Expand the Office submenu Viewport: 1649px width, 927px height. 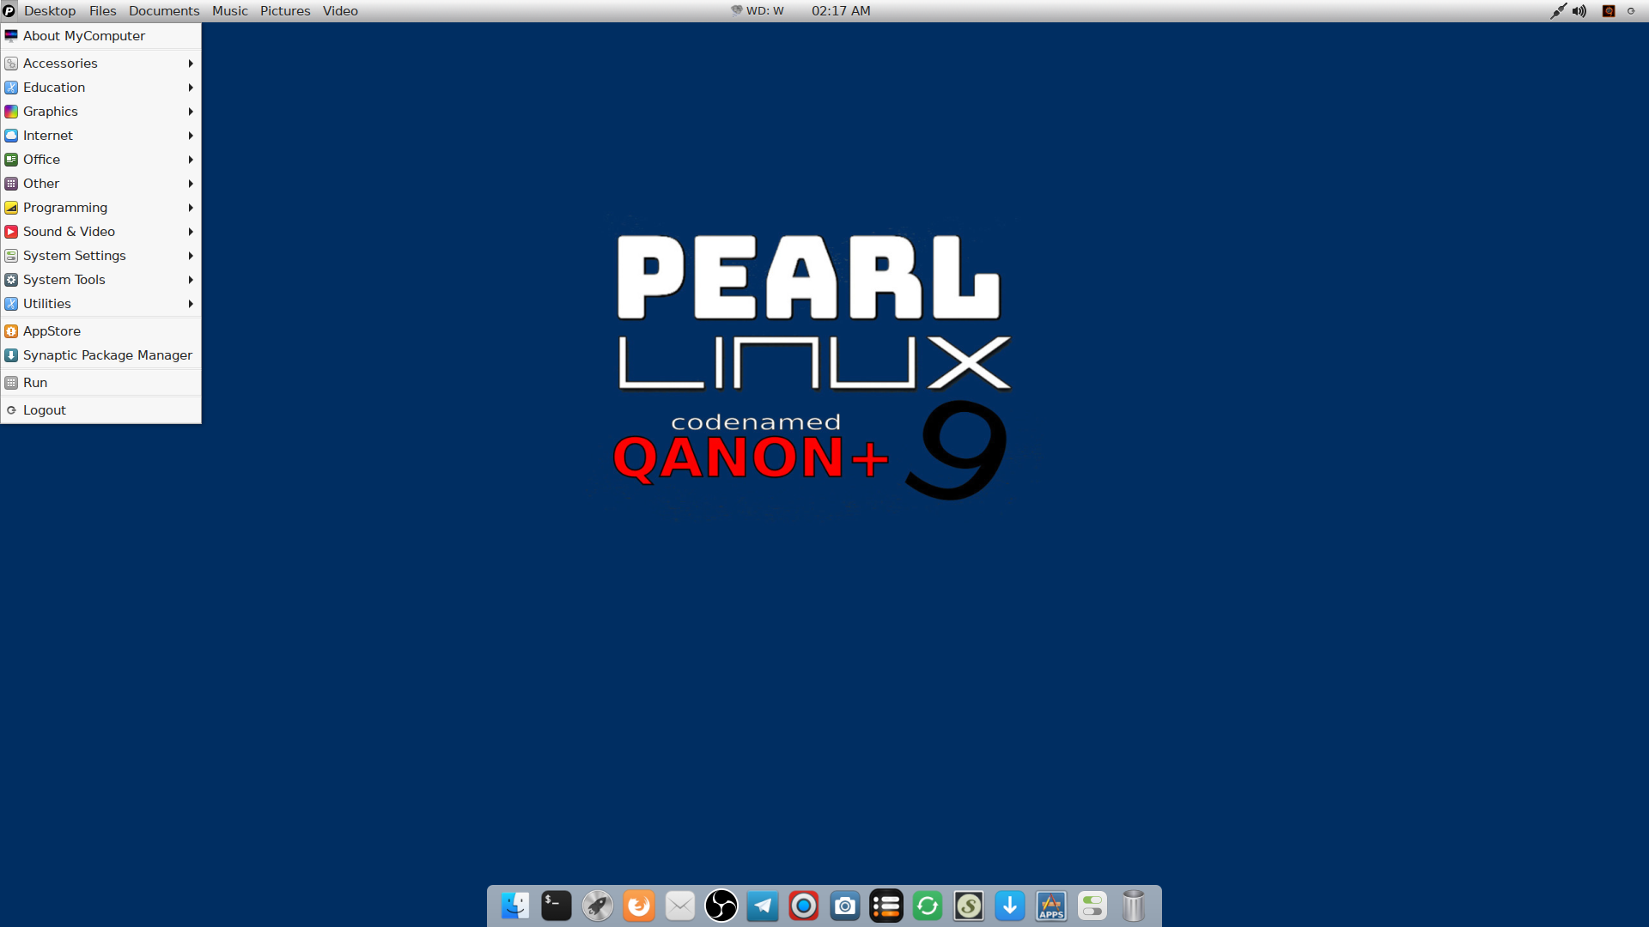pyautogui.click(x=100, y=160)
